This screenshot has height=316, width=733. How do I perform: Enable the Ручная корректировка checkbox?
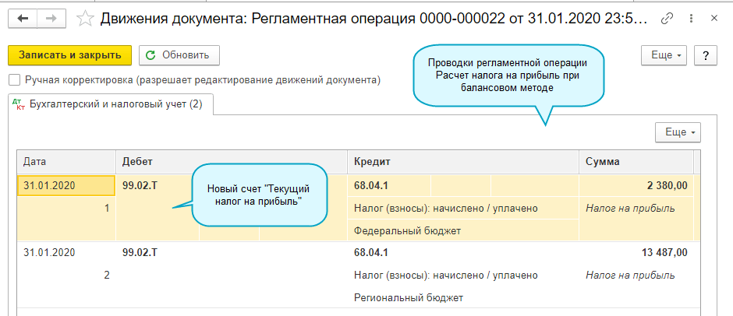tap(14, 79)
